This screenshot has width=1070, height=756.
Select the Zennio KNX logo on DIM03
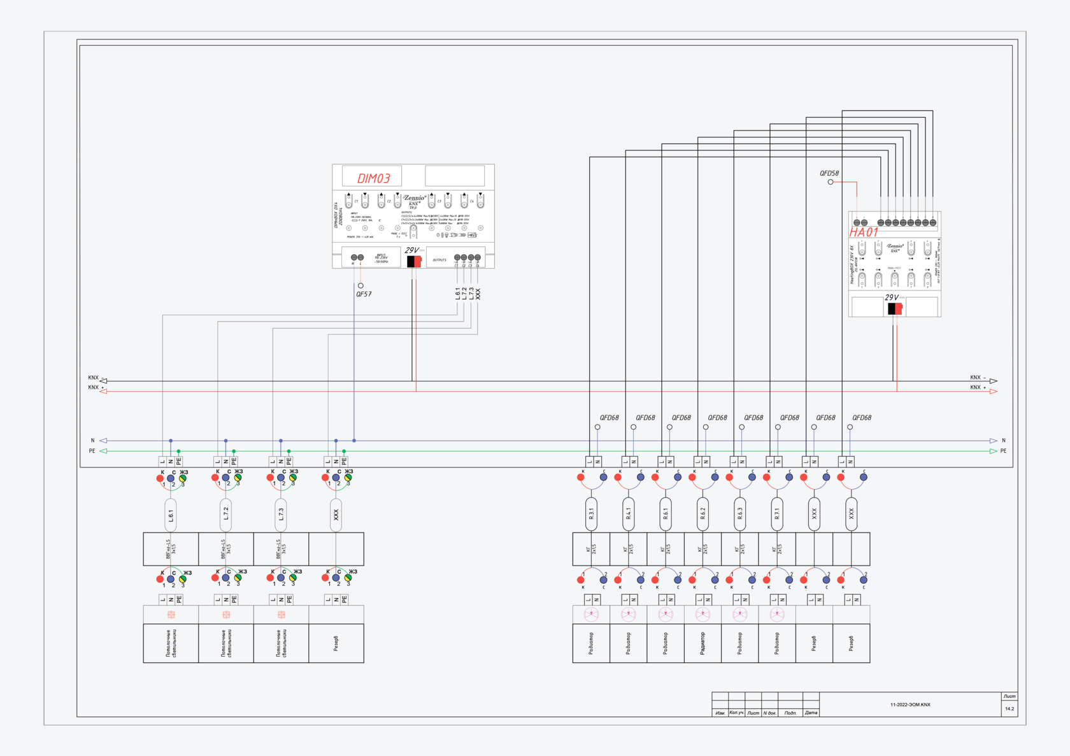coord(415,201)
